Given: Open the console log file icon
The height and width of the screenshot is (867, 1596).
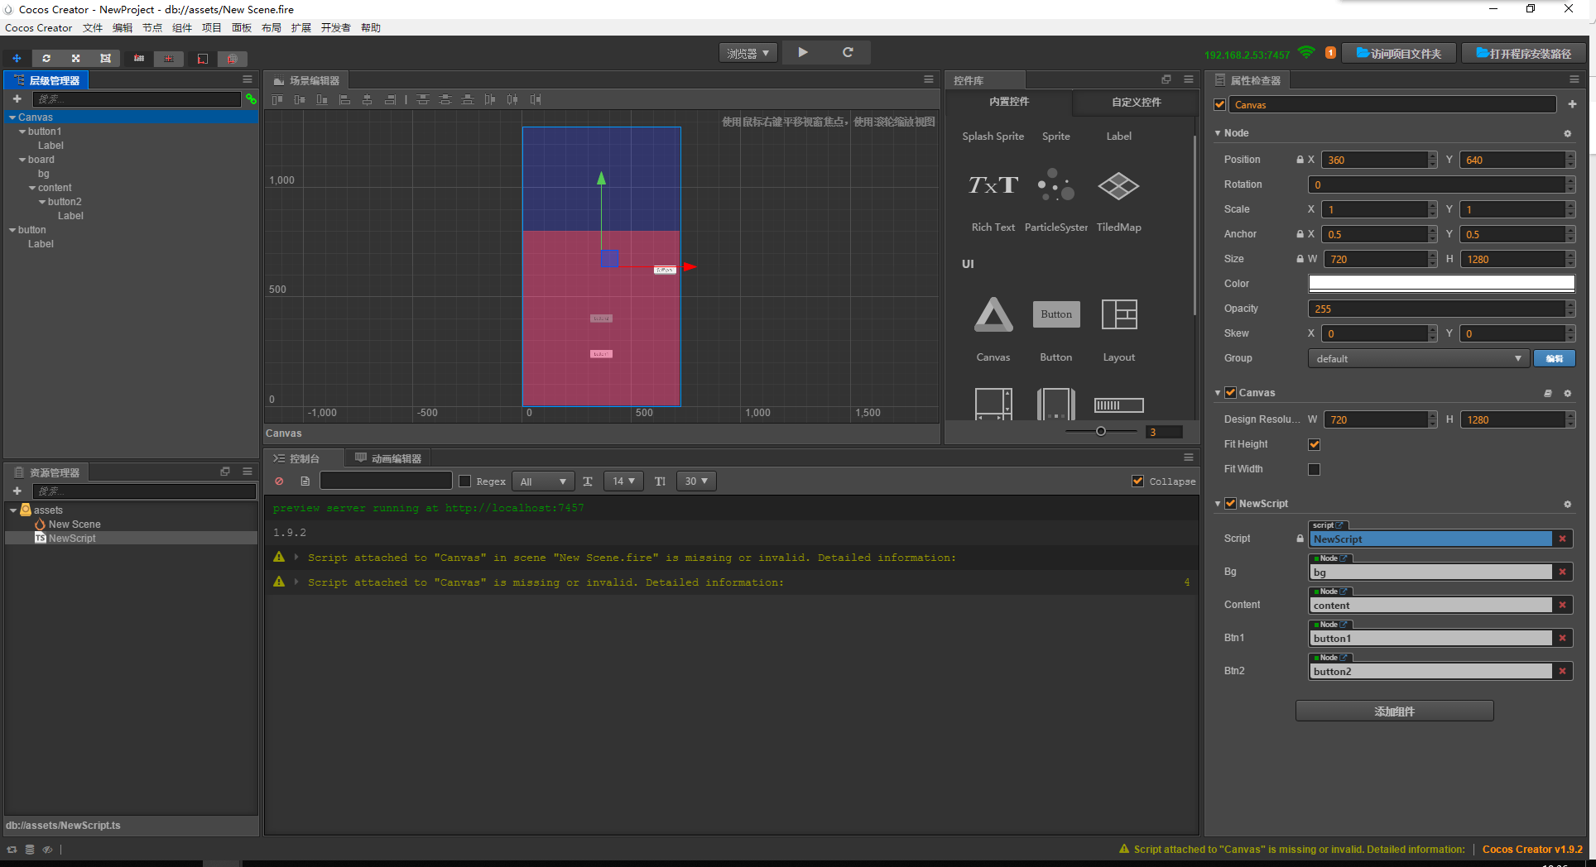Looking at the screenshot, I should coord(305,481).
